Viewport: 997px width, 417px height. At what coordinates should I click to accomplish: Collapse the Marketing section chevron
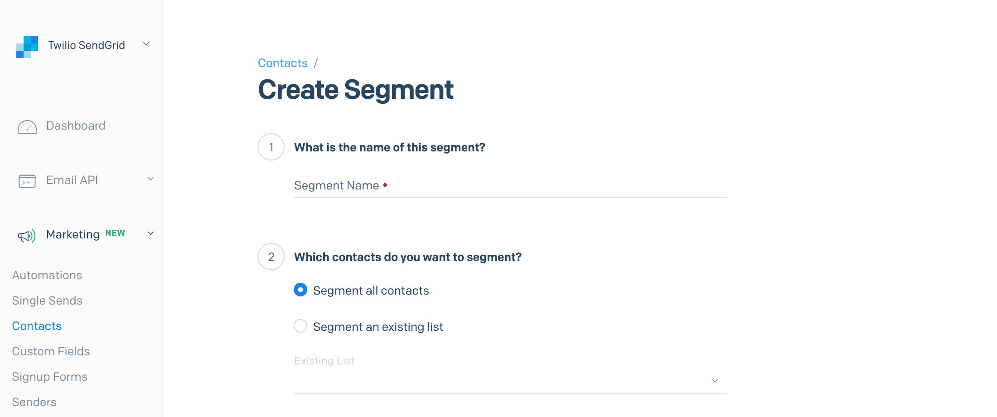tap(150, 233)
